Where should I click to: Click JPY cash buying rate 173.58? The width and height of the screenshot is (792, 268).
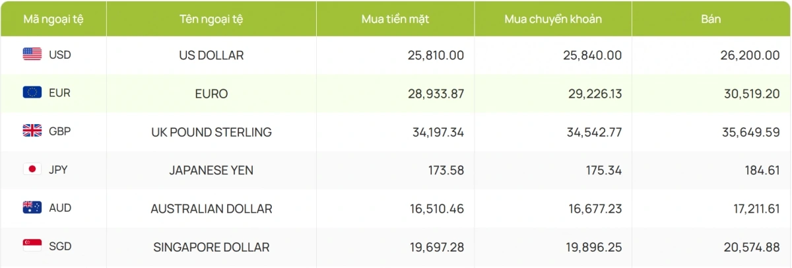[445, 170]
